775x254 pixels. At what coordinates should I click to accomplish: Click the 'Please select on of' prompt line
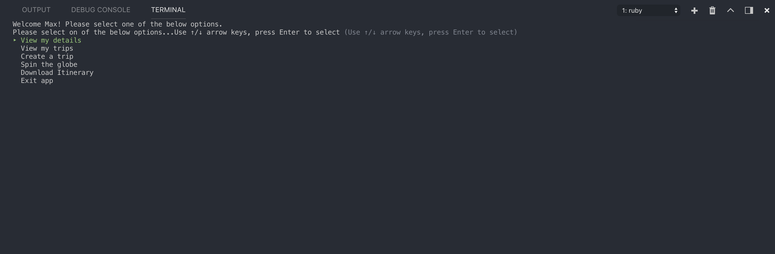[176, 32]
